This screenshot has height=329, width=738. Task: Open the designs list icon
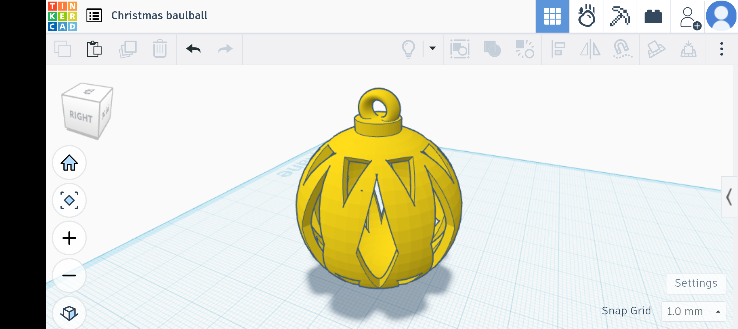pos(94,16)
